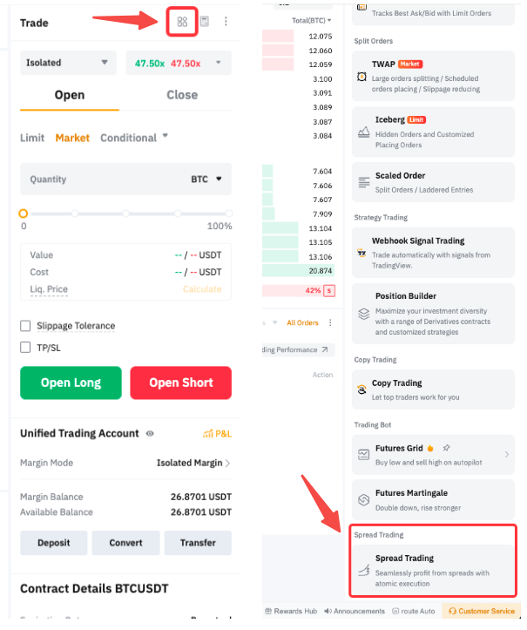Select the Limit order tab

(32, 138)
